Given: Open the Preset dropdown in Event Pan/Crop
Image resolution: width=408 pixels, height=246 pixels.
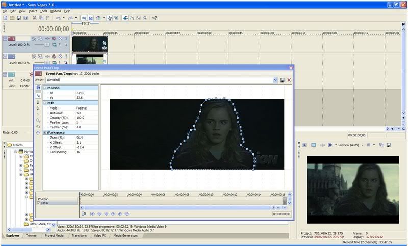Looking at the screenshot, I should tap(275, 80).
